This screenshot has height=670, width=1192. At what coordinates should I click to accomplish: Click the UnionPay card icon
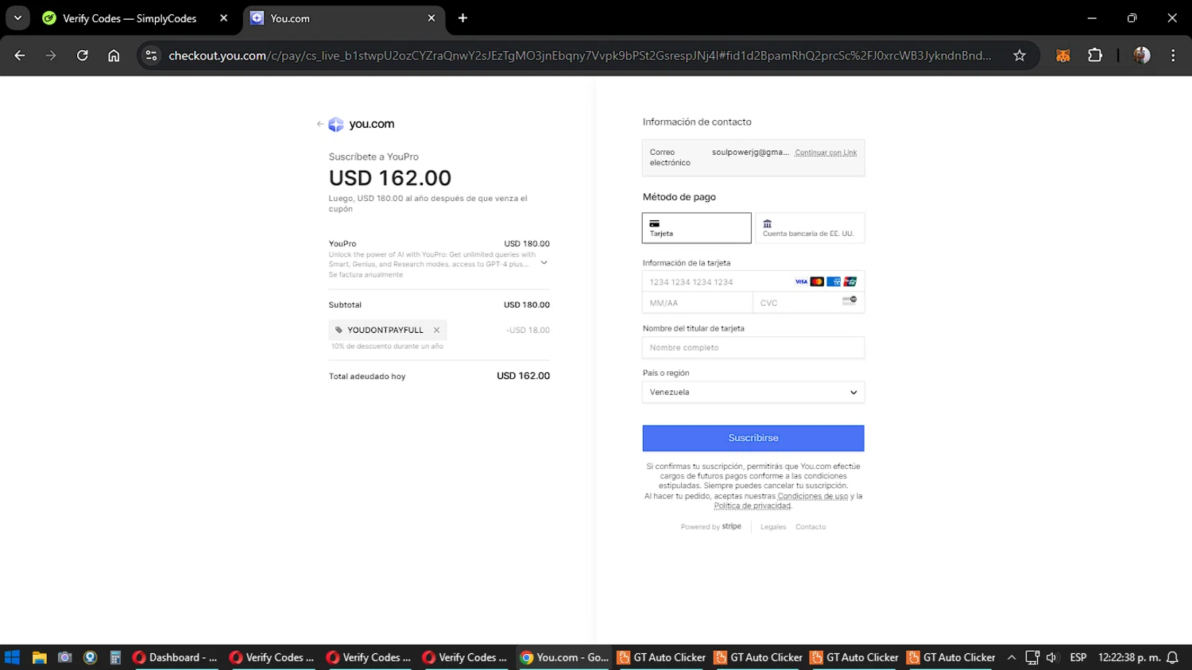point(850,282)
